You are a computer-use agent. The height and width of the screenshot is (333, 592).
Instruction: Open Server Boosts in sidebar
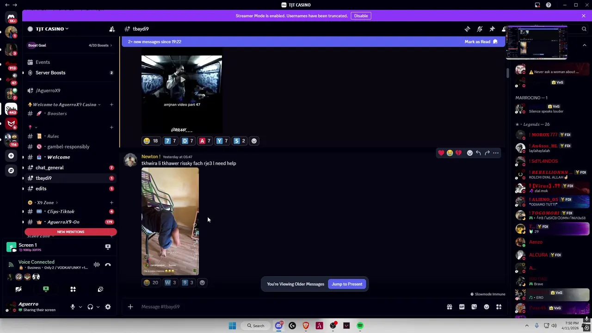71,73
